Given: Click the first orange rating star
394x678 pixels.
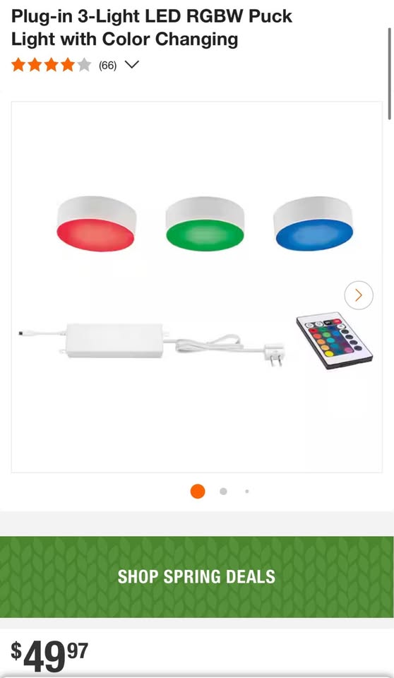Looking at the screenshot, I should point(18,65).
